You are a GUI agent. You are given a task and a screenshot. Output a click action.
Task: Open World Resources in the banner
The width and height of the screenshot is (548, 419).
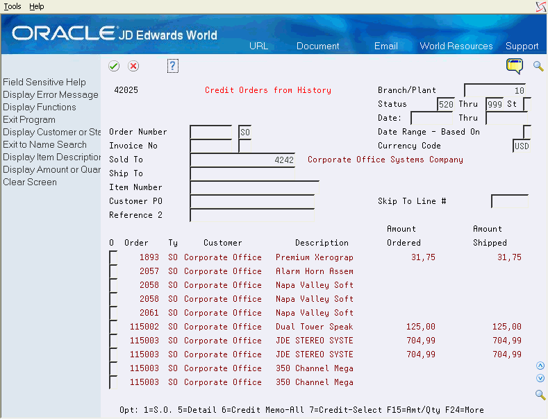[x=456, y=46]
